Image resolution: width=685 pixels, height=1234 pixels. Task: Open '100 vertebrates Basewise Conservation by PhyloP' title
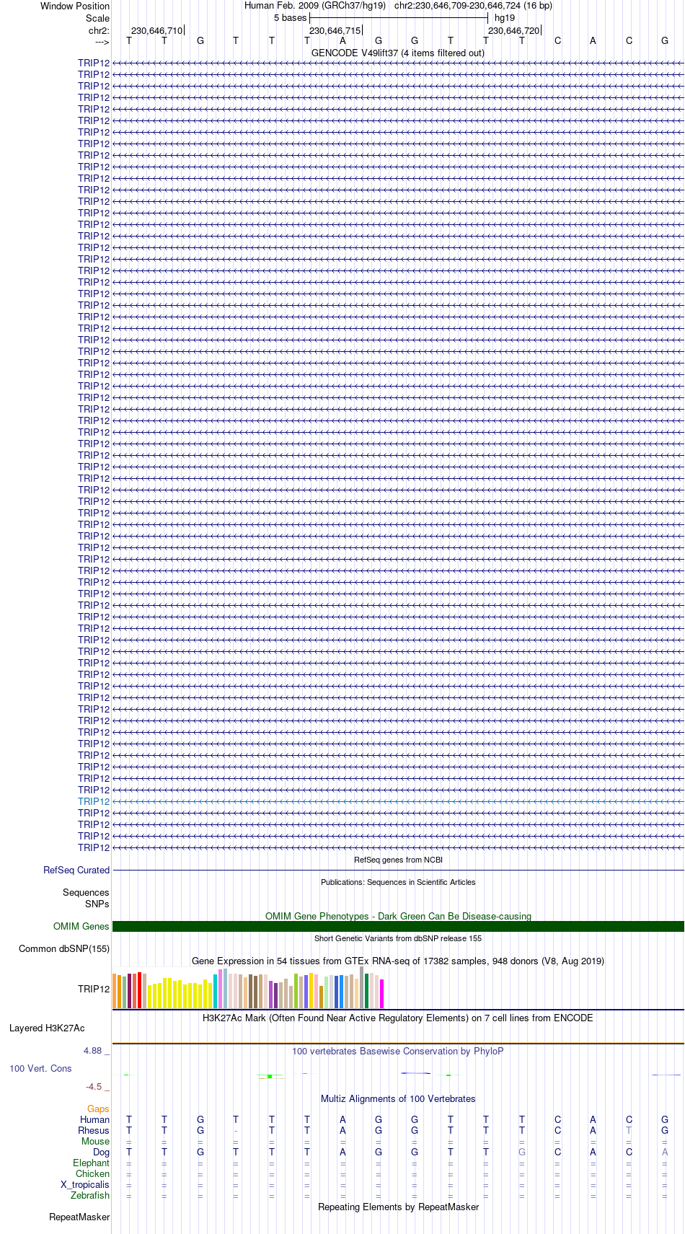[x=398, y=1052]
